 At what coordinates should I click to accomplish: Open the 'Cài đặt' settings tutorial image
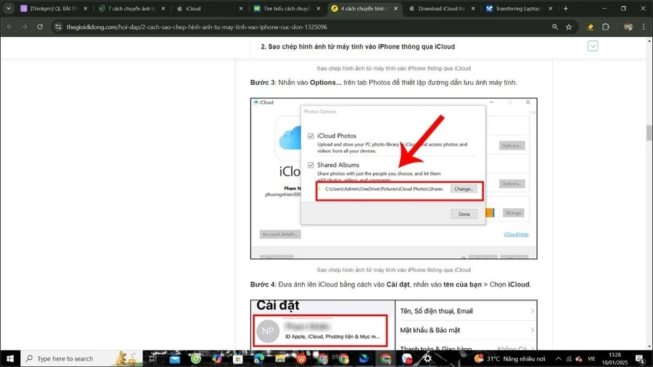click(x=393, y=324)
